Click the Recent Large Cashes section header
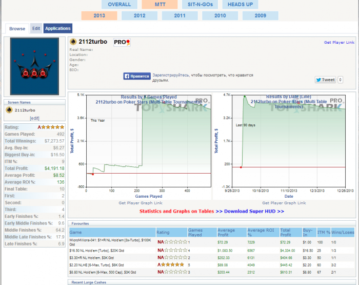 [89, 282]
